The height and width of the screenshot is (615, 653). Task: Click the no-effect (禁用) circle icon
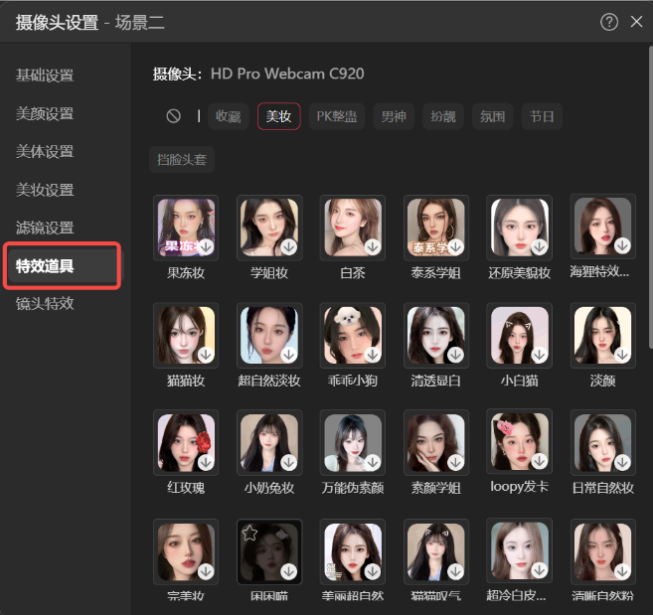(174, 116)
